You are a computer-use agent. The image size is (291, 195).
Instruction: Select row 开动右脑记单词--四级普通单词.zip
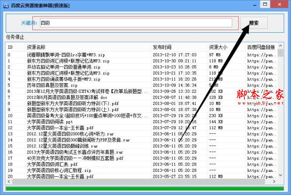(x=142, y=67)
